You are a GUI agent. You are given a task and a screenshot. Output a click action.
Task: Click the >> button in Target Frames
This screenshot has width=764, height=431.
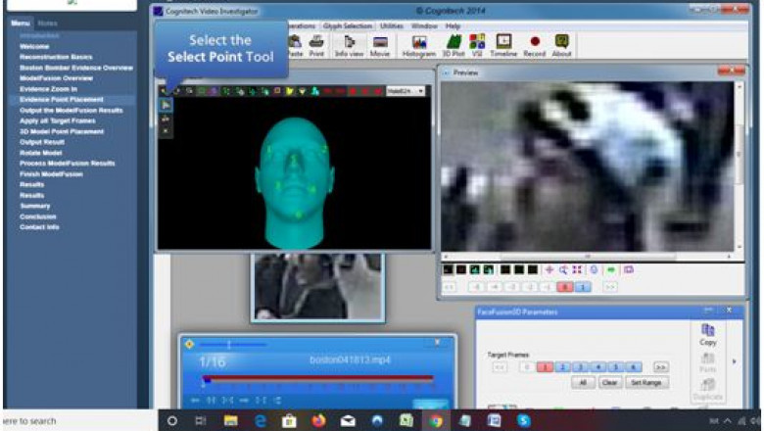[661, 367]
